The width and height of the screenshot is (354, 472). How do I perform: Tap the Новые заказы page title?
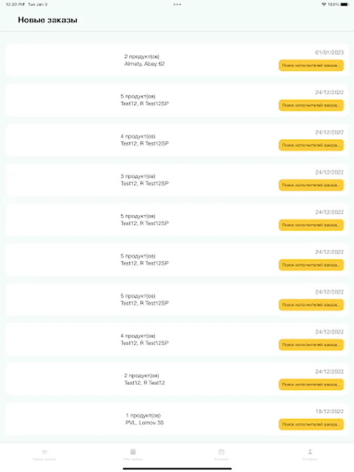[x=48, y=20]
